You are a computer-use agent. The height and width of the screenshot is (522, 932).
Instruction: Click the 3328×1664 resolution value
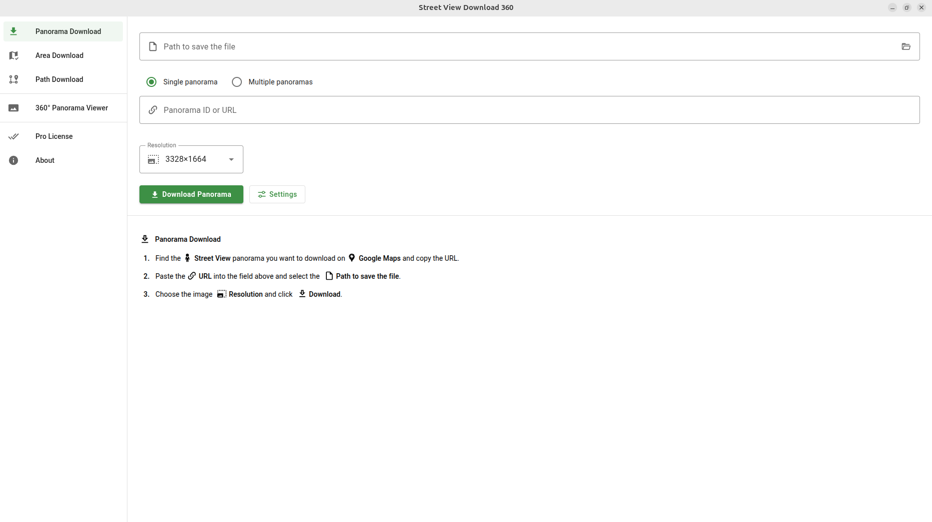pos(186,159)
